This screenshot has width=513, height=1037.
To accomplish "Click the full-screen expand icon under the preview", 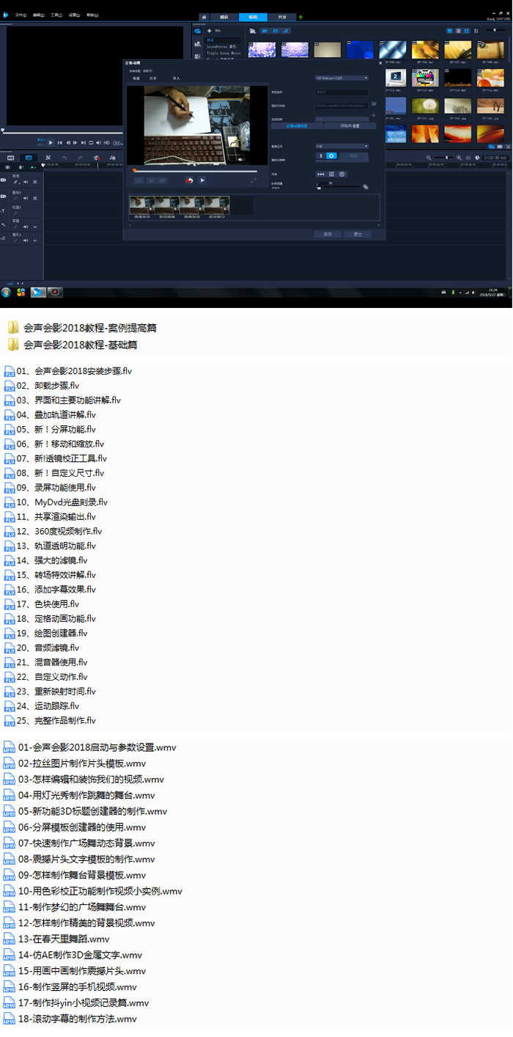I will [x=254, y=180].
